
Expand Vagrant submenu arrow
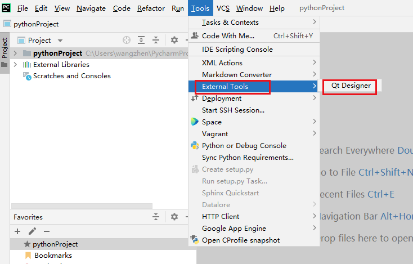coord(315,133)
